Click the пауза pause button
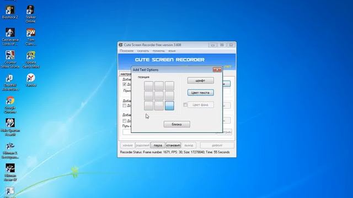 pos(158,145)
